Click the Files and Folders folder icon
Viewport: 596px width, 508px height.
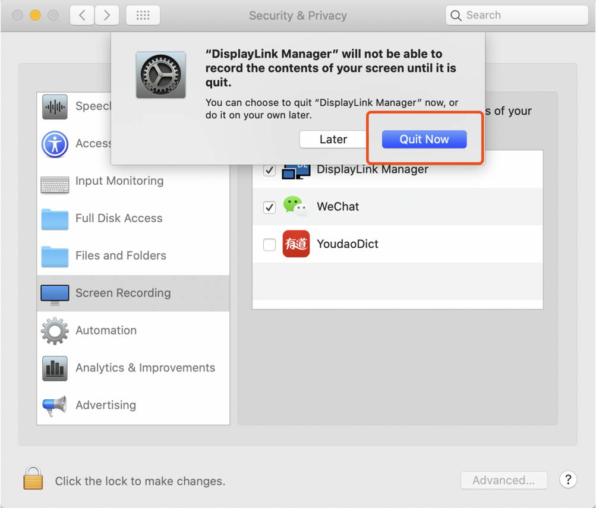click(55, 257)
